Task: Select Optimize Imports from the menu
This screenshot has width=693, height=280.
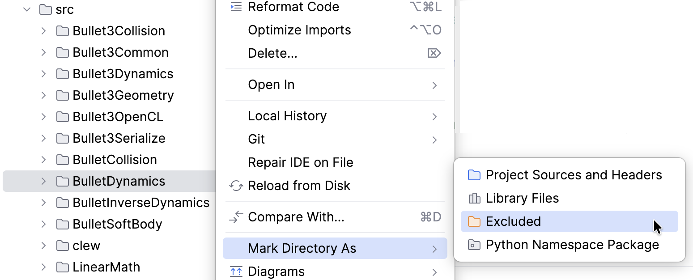Action: point(299,30)
